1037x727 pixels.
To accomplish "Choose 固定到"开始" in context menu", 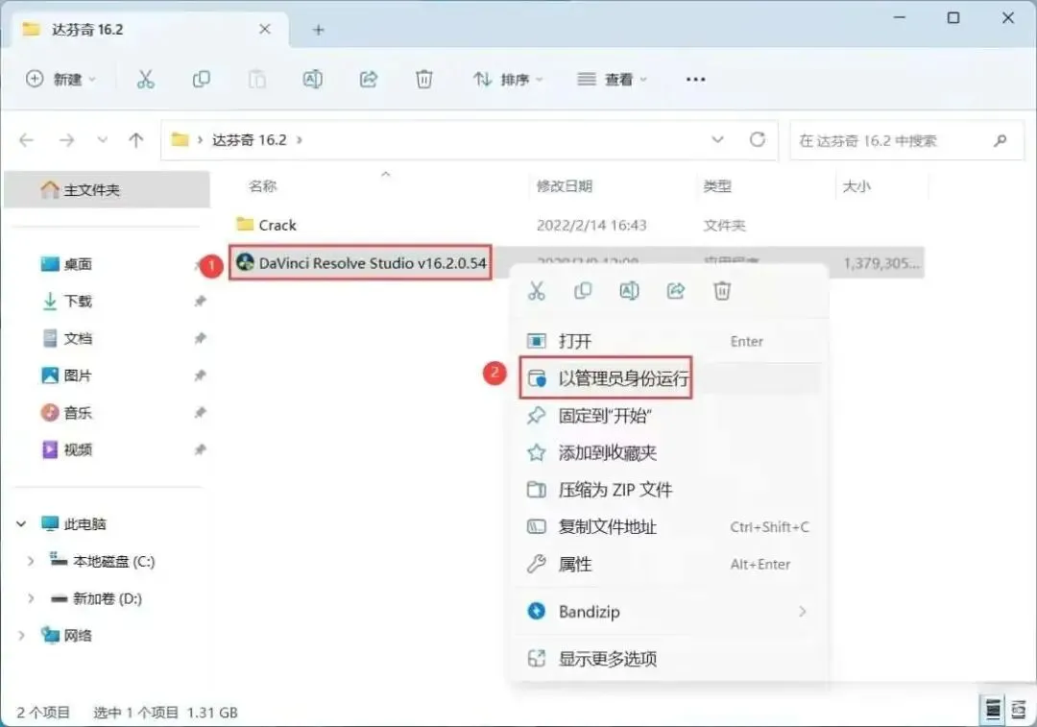I will (x=669, y=416).
